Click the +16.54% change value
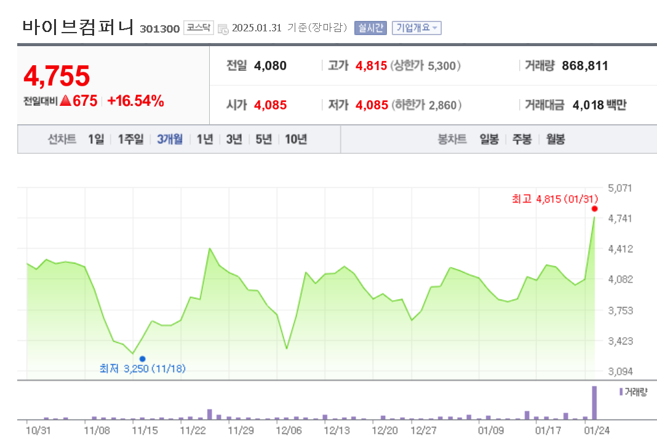This screenshot has width=657, height=443. pos(136,101)
